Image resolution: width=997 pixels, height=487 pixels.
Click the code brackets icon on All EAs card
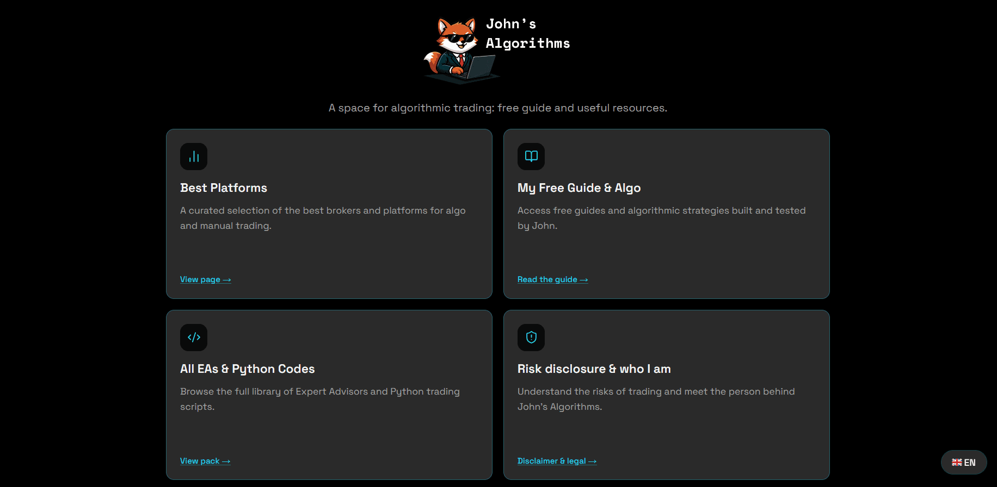(193, 337)
